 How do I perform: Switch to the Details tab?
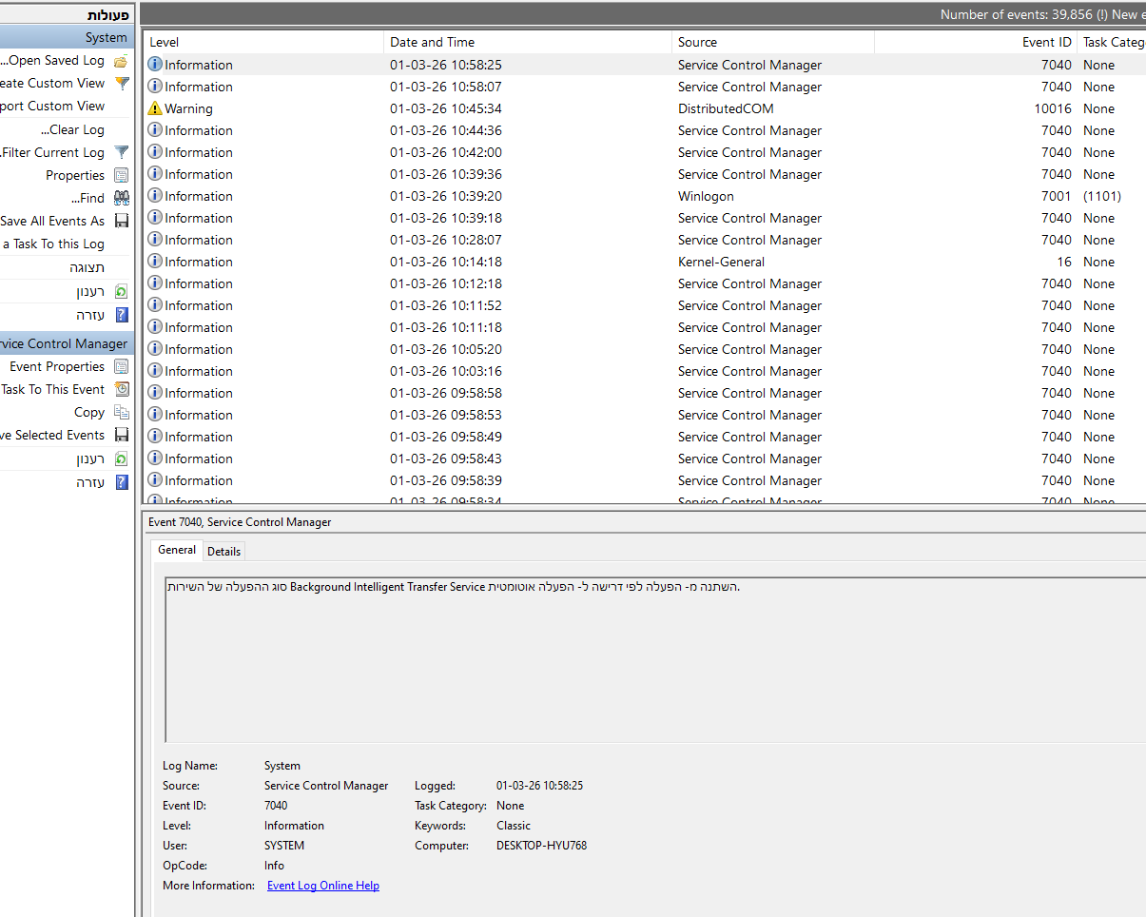(223, 551)
